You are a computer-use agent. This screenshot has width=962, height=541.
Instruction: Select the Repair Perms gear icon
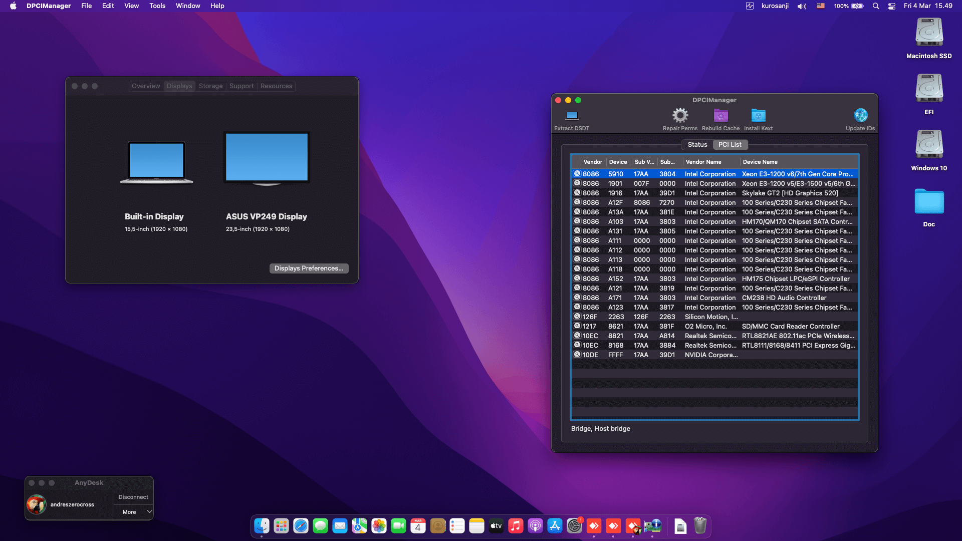679,116
